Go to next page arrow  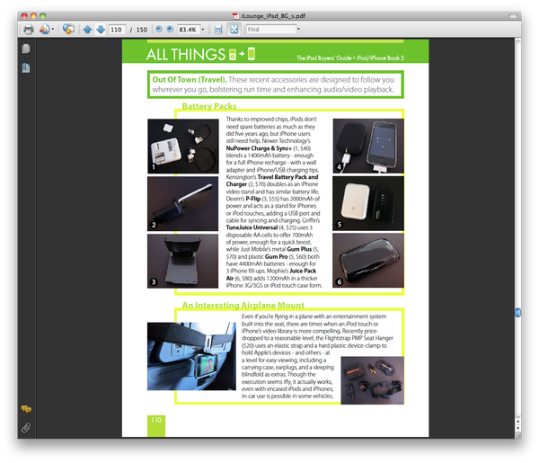point(101,30)
